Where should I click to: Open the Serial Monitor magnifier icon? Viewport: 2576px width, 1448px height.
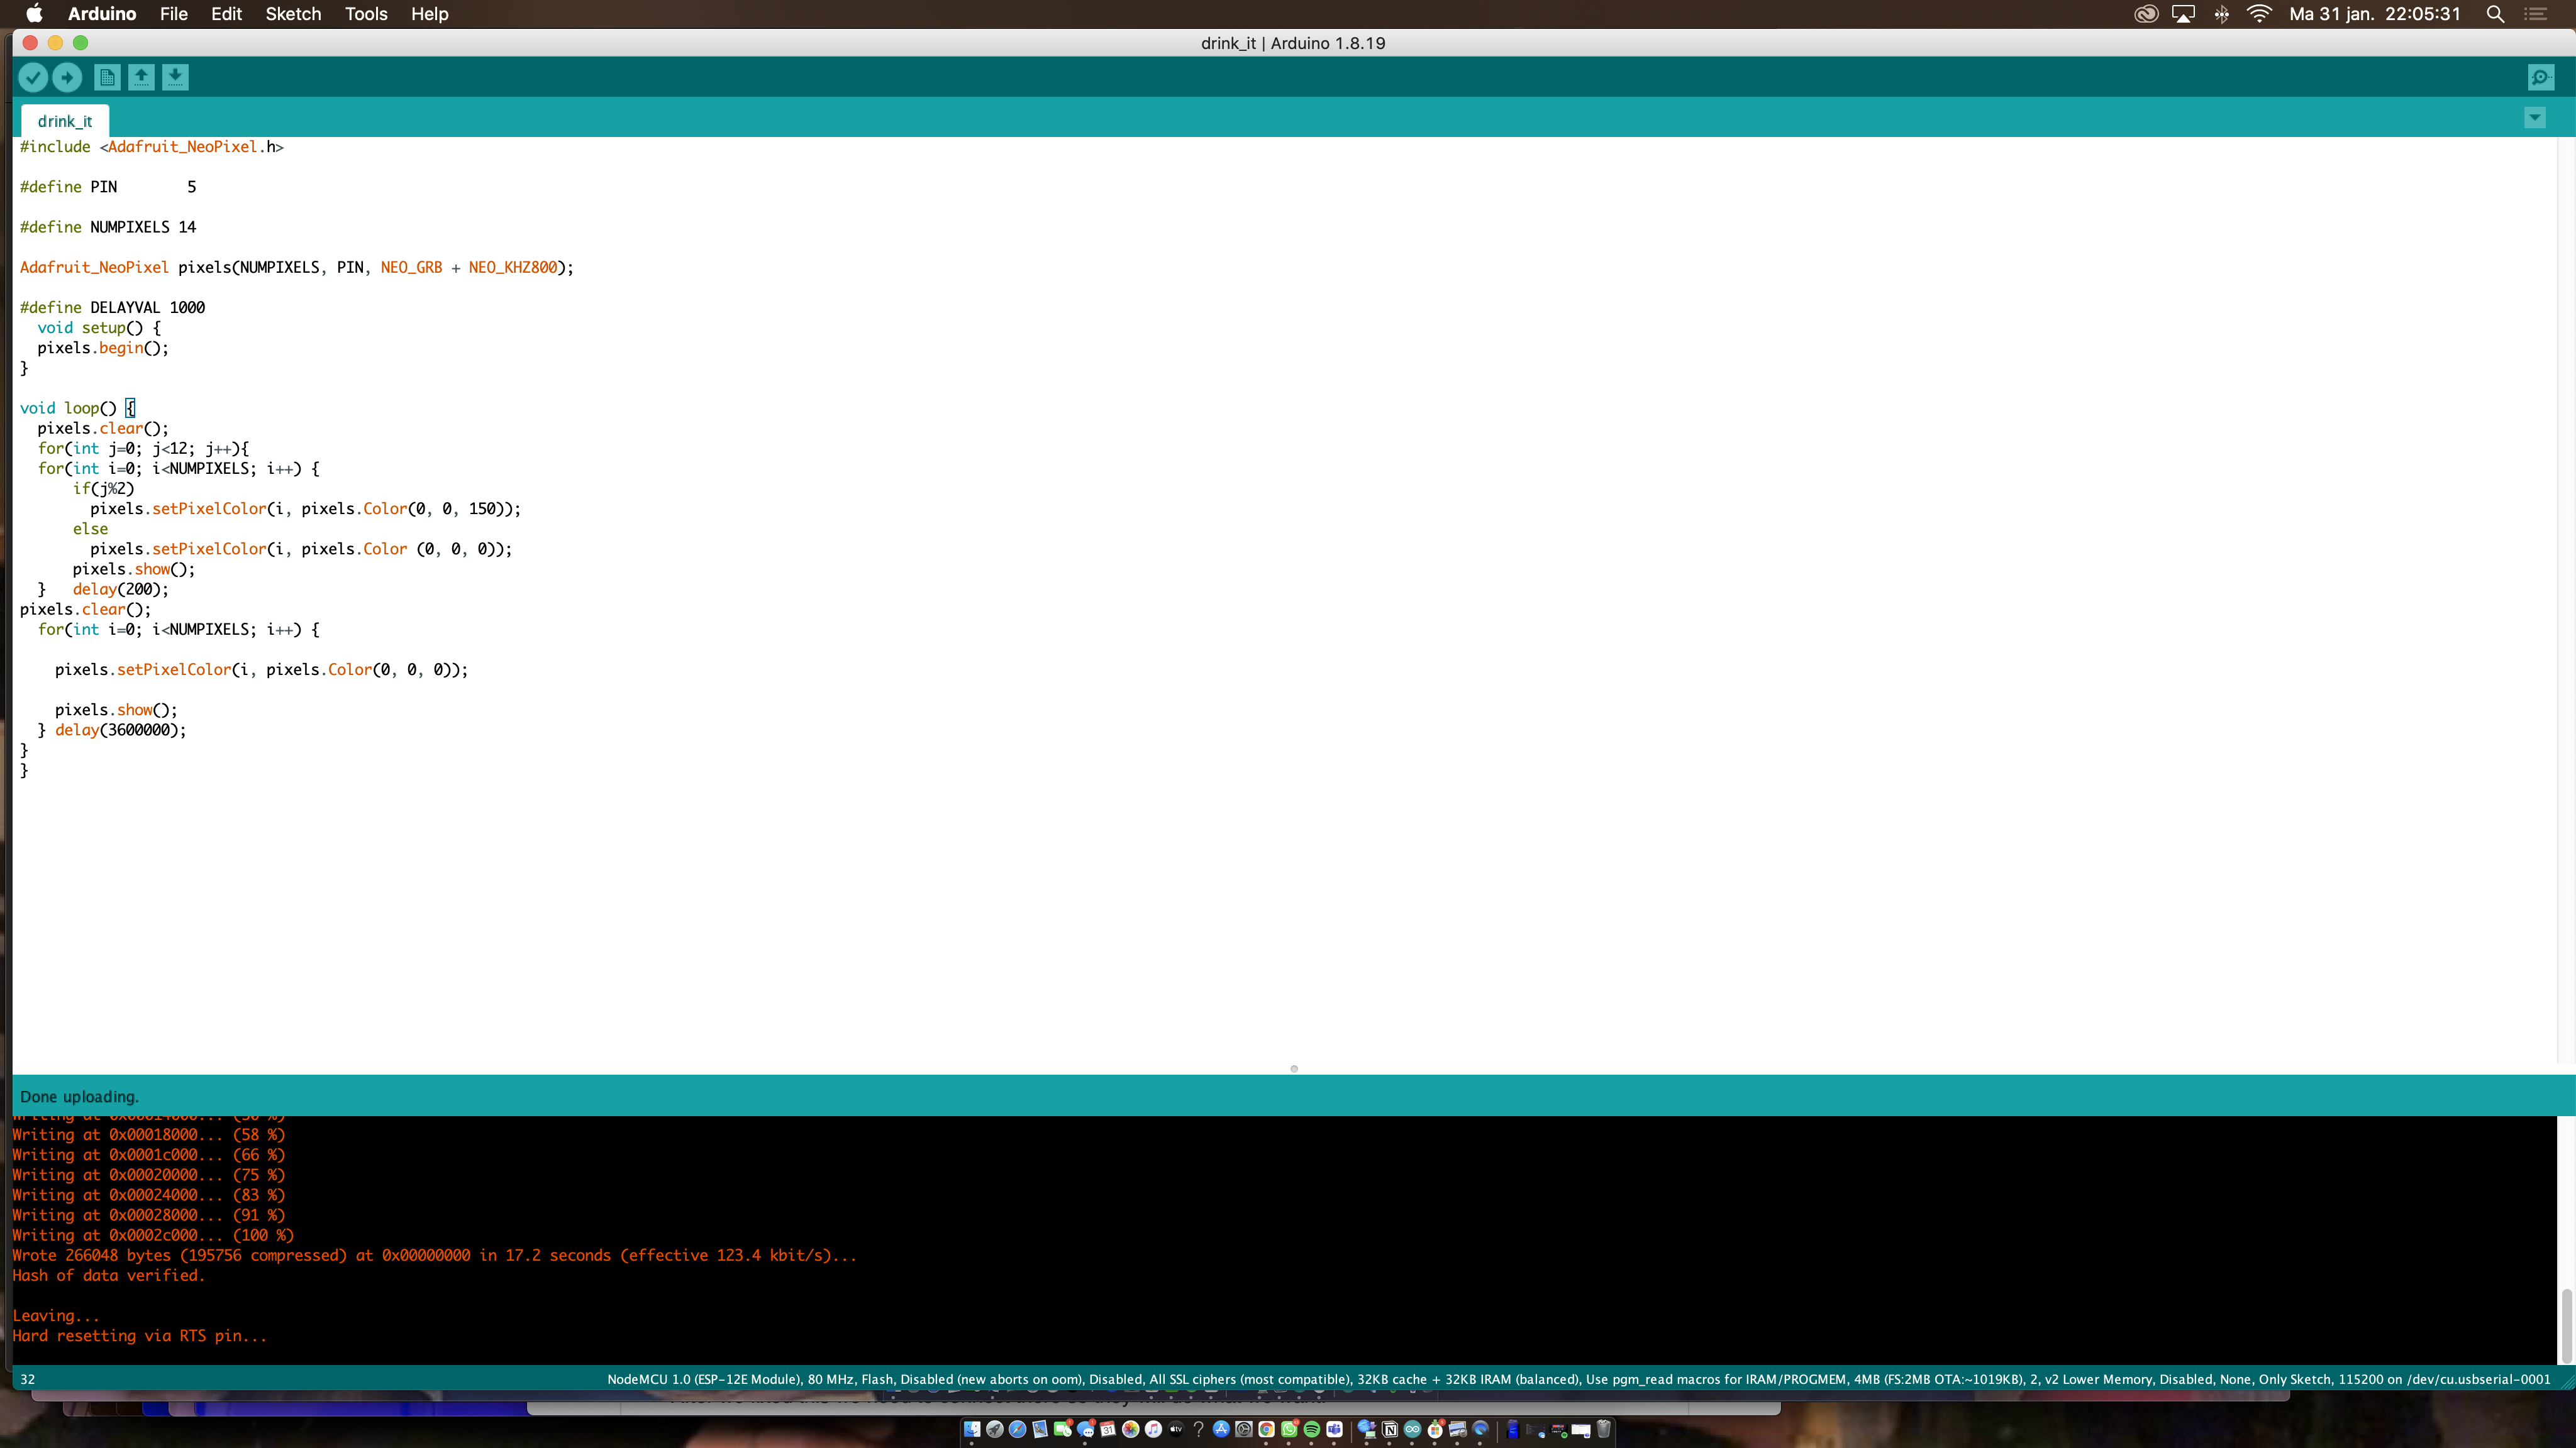click(2541, 77)
